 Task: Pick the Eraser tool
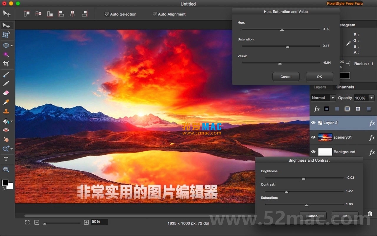click(6, 93)
